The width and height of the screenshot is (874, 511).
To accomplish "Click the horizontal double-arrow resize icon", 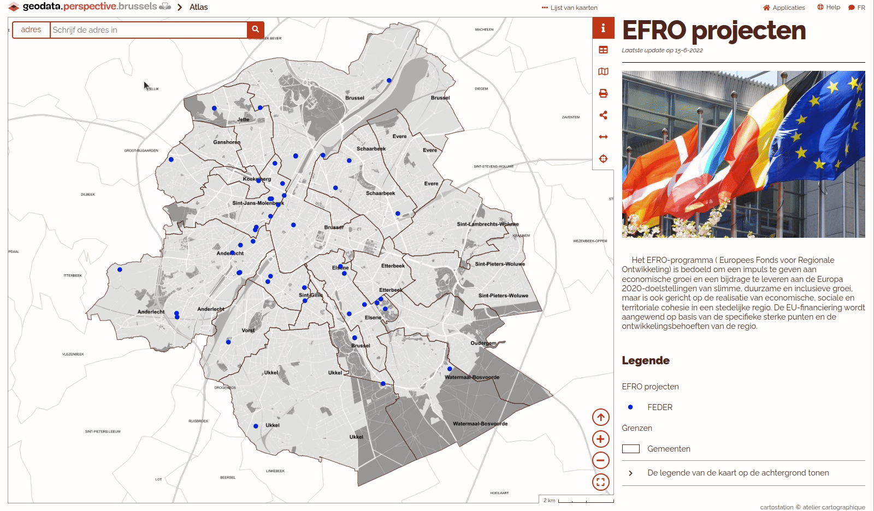I will click(x=603, y=137).
